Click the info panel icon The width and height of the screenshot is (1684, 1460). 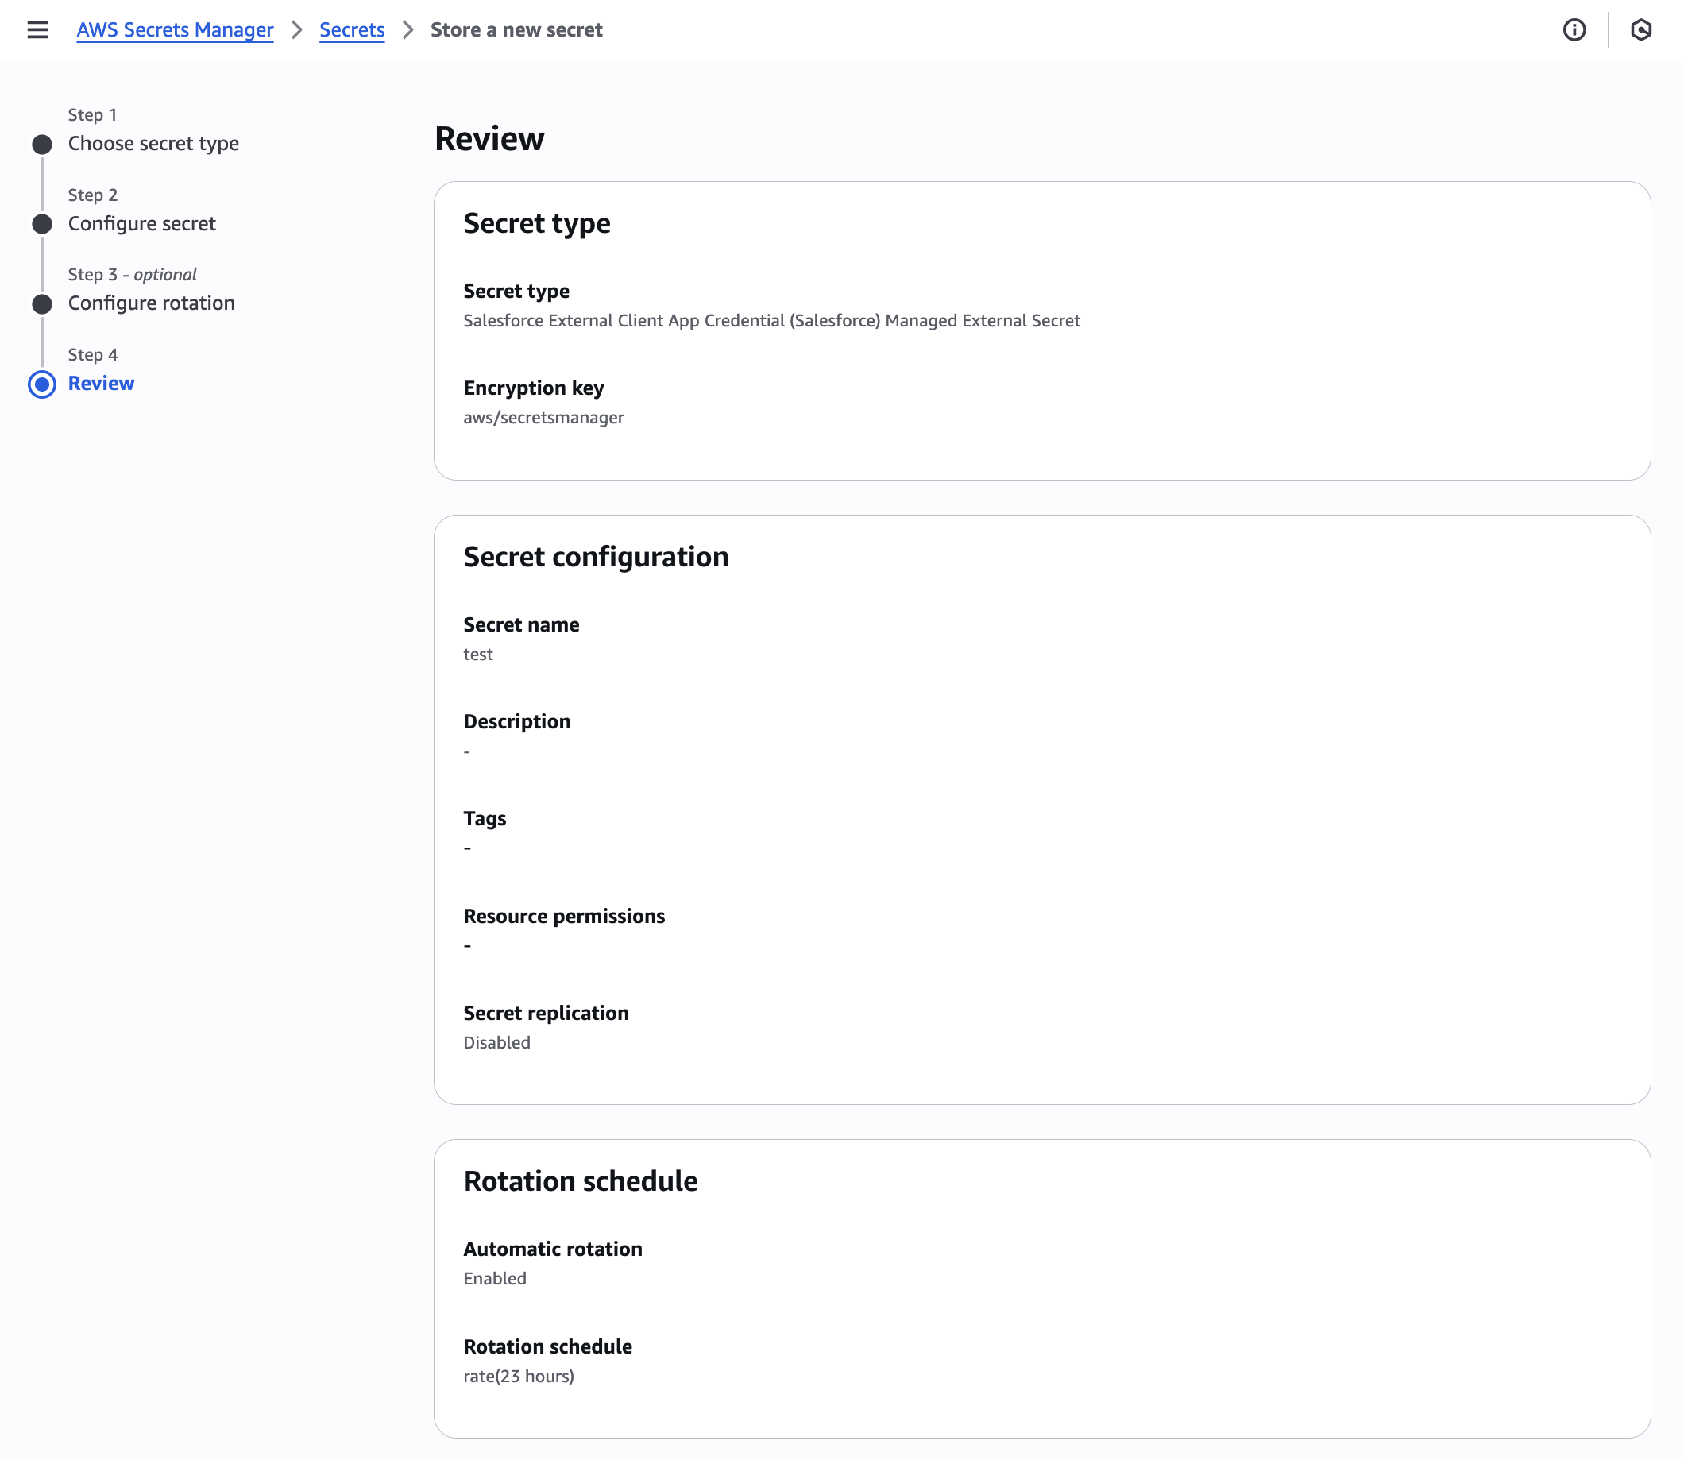point(1574,30)
